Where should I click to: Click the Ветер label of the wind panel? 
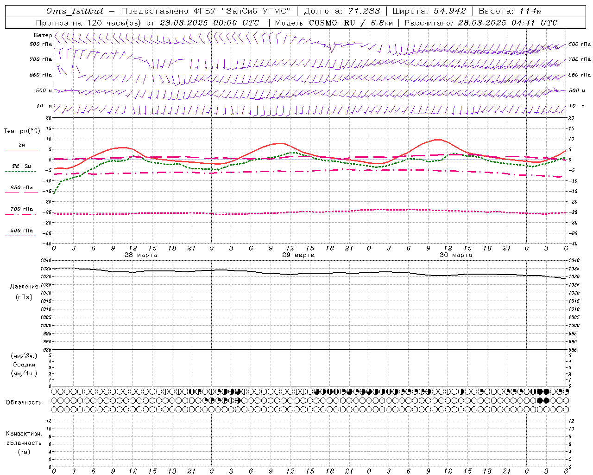pos(43,35)
